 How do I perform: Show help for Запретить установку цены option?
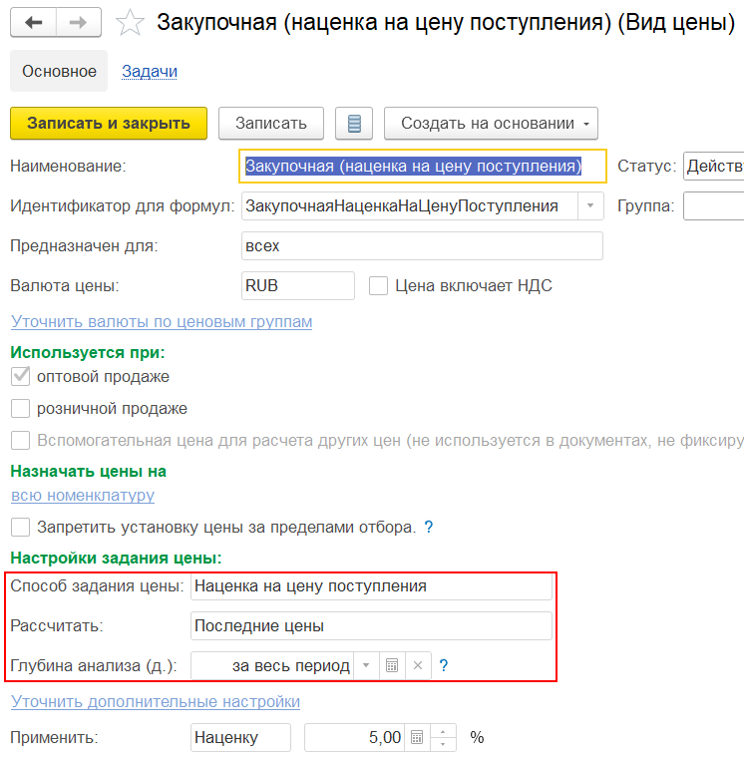(x=429, y=527)
